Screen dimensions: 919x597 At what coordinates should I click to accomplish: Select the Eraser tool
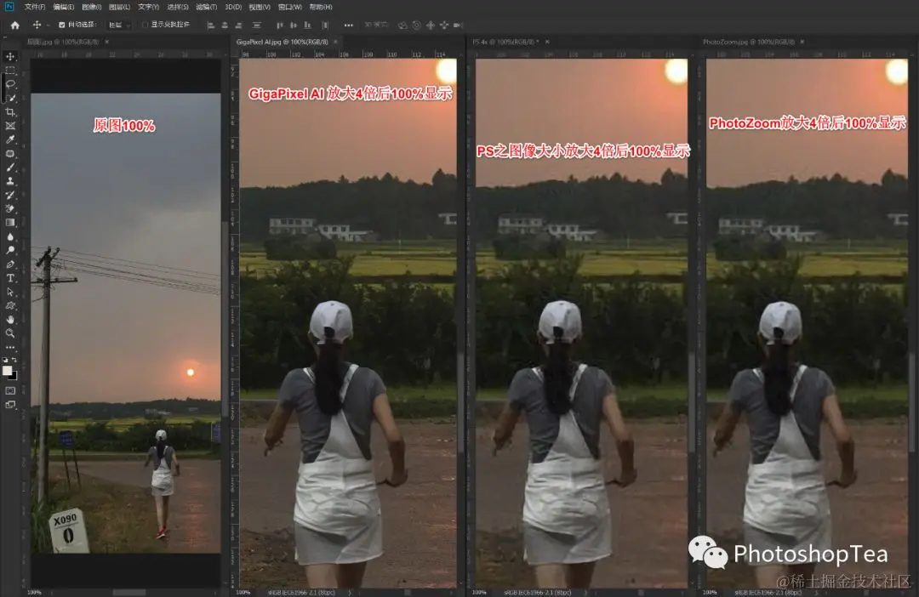[x=10, y=208]
